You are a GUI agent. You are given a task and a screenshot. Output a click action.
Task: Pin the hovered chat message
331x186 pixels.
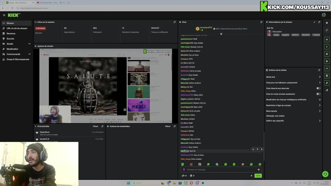pyautogui.click(x=257, y=149)
